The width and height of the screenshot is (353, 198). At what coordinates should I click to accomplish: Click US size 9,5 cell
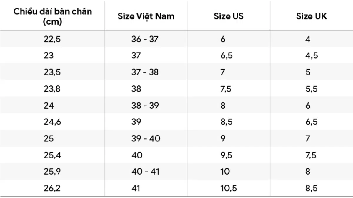(x=226, y=155)
